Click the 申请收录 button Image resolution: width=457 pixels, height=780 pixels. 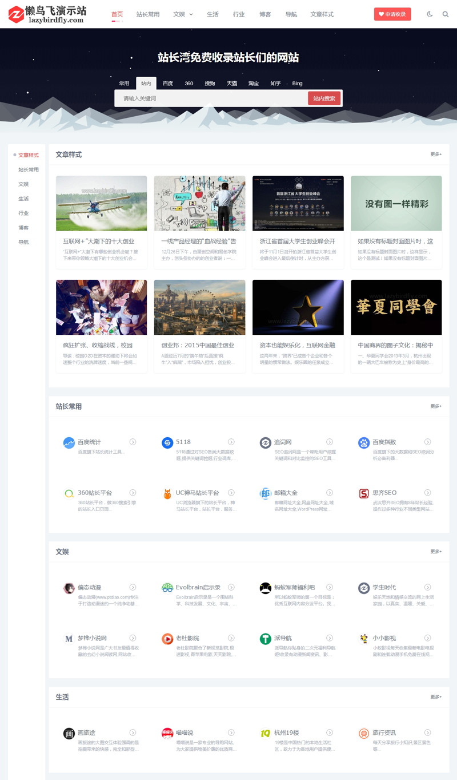click(392, 14)
